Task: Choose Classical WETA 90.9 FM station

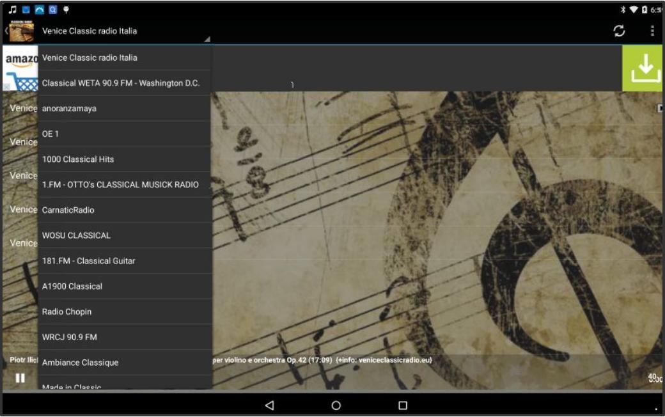Action: coord(125,83)
